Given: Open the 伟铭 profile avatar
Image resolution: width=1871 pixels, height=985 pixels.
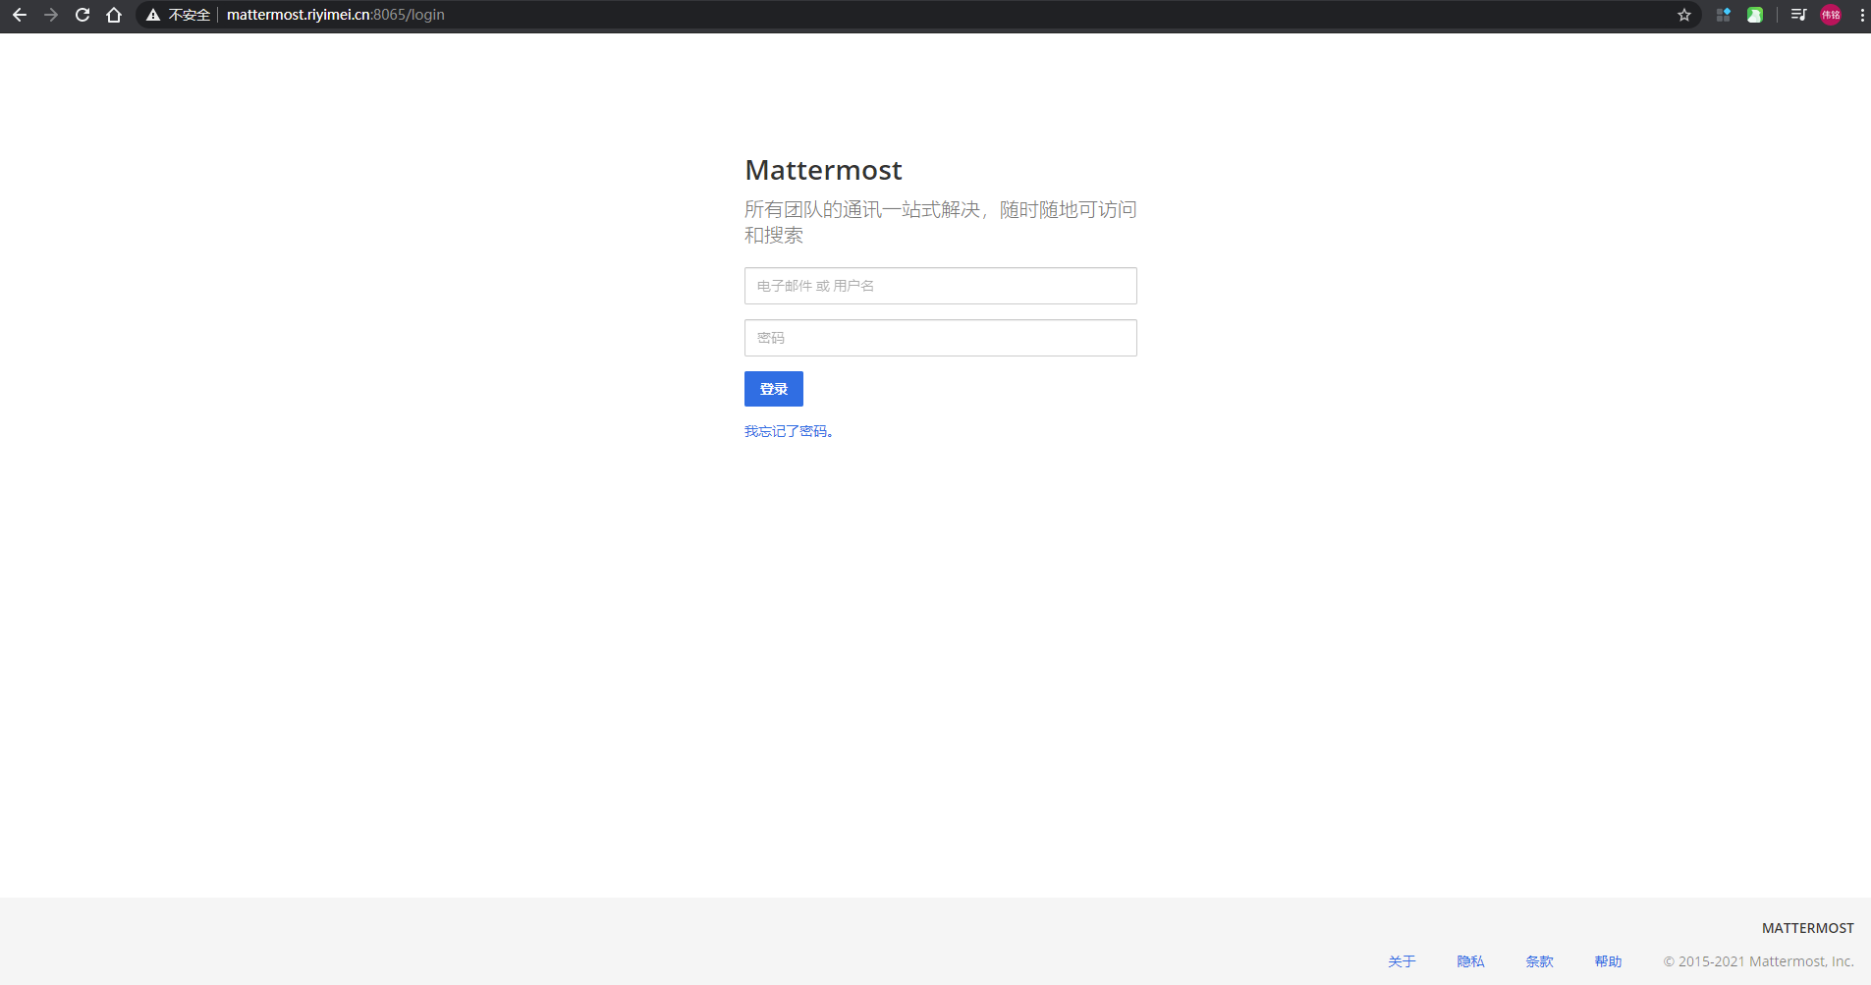Looking at the screenshot, I should [1831, 15].
